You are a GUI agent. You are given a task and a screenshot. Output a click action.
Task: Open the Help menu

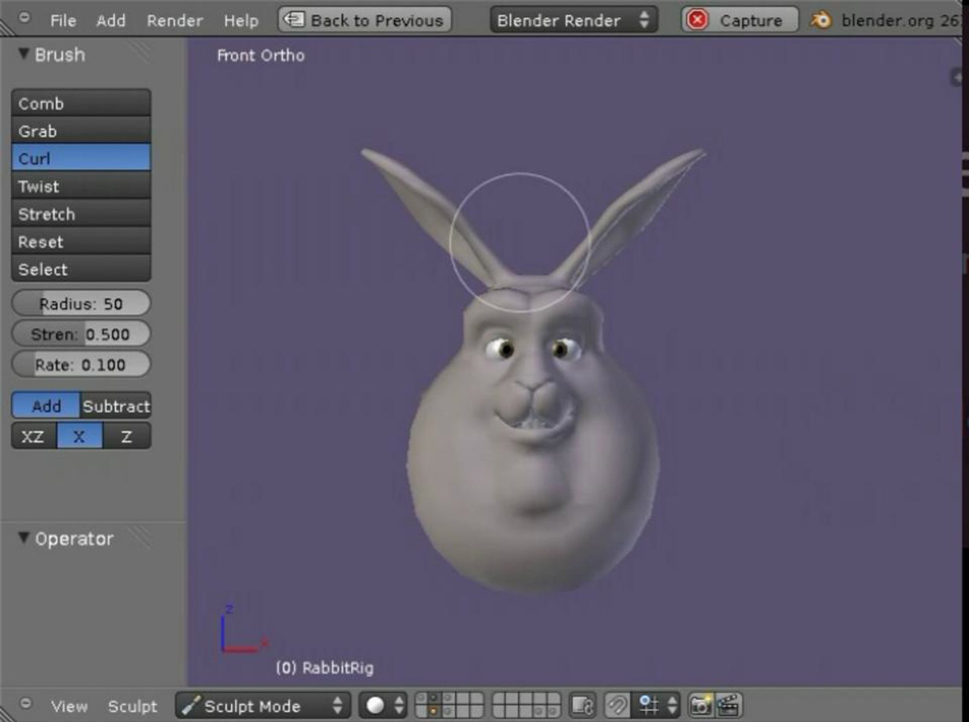[241, 20]
